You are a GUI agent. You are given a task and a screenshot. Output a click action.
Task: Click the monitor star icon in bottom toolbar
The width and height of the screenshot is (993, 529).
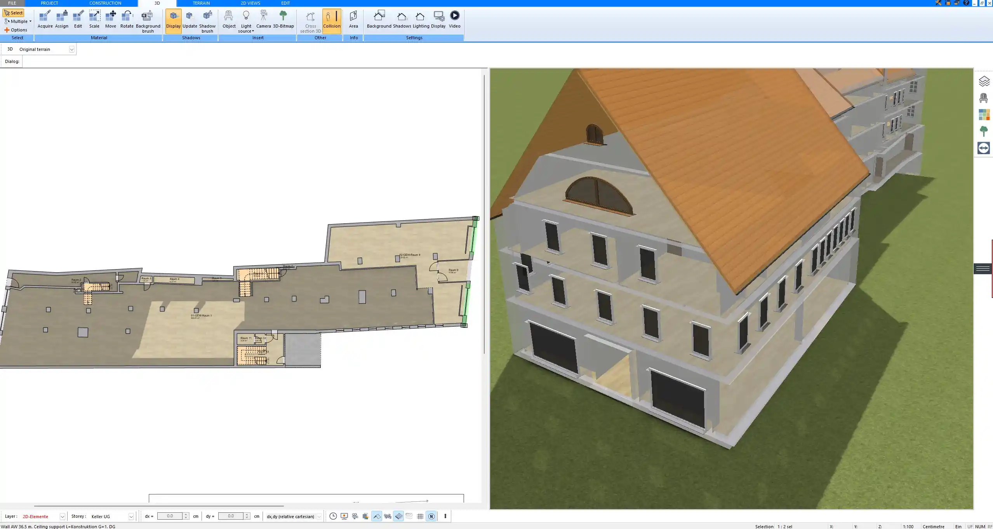click(x=344, y=516)
